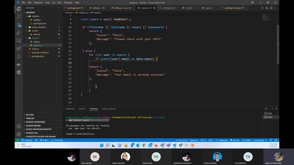This screenshot has width=294, height=165.
Task: Open Windows Start button on taskbar
Action: tap(102, 145)
